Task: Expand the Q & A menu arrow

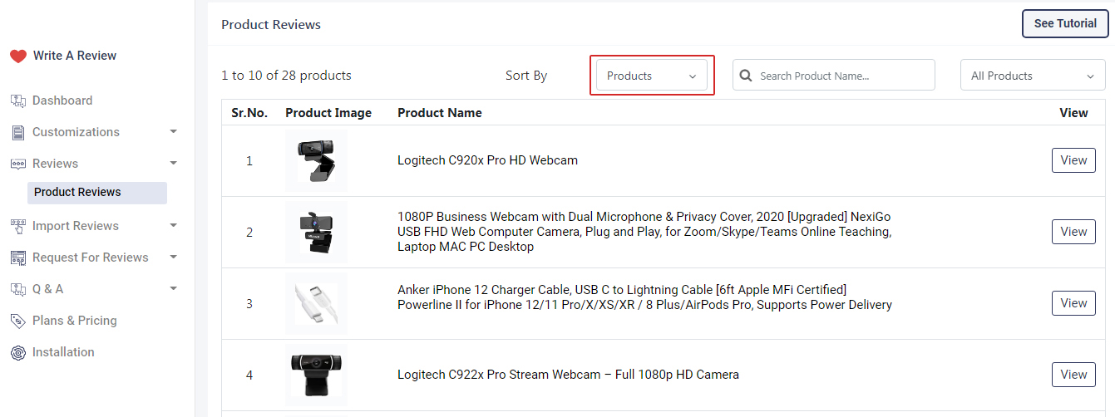Action: [x=173, y=289]
